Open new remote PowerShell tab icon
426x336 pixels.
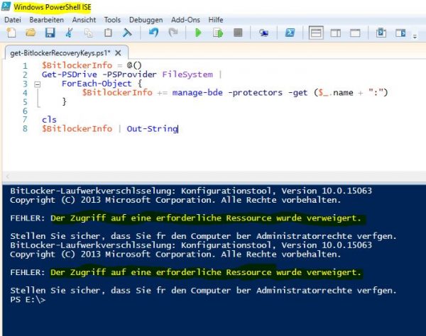263,33
